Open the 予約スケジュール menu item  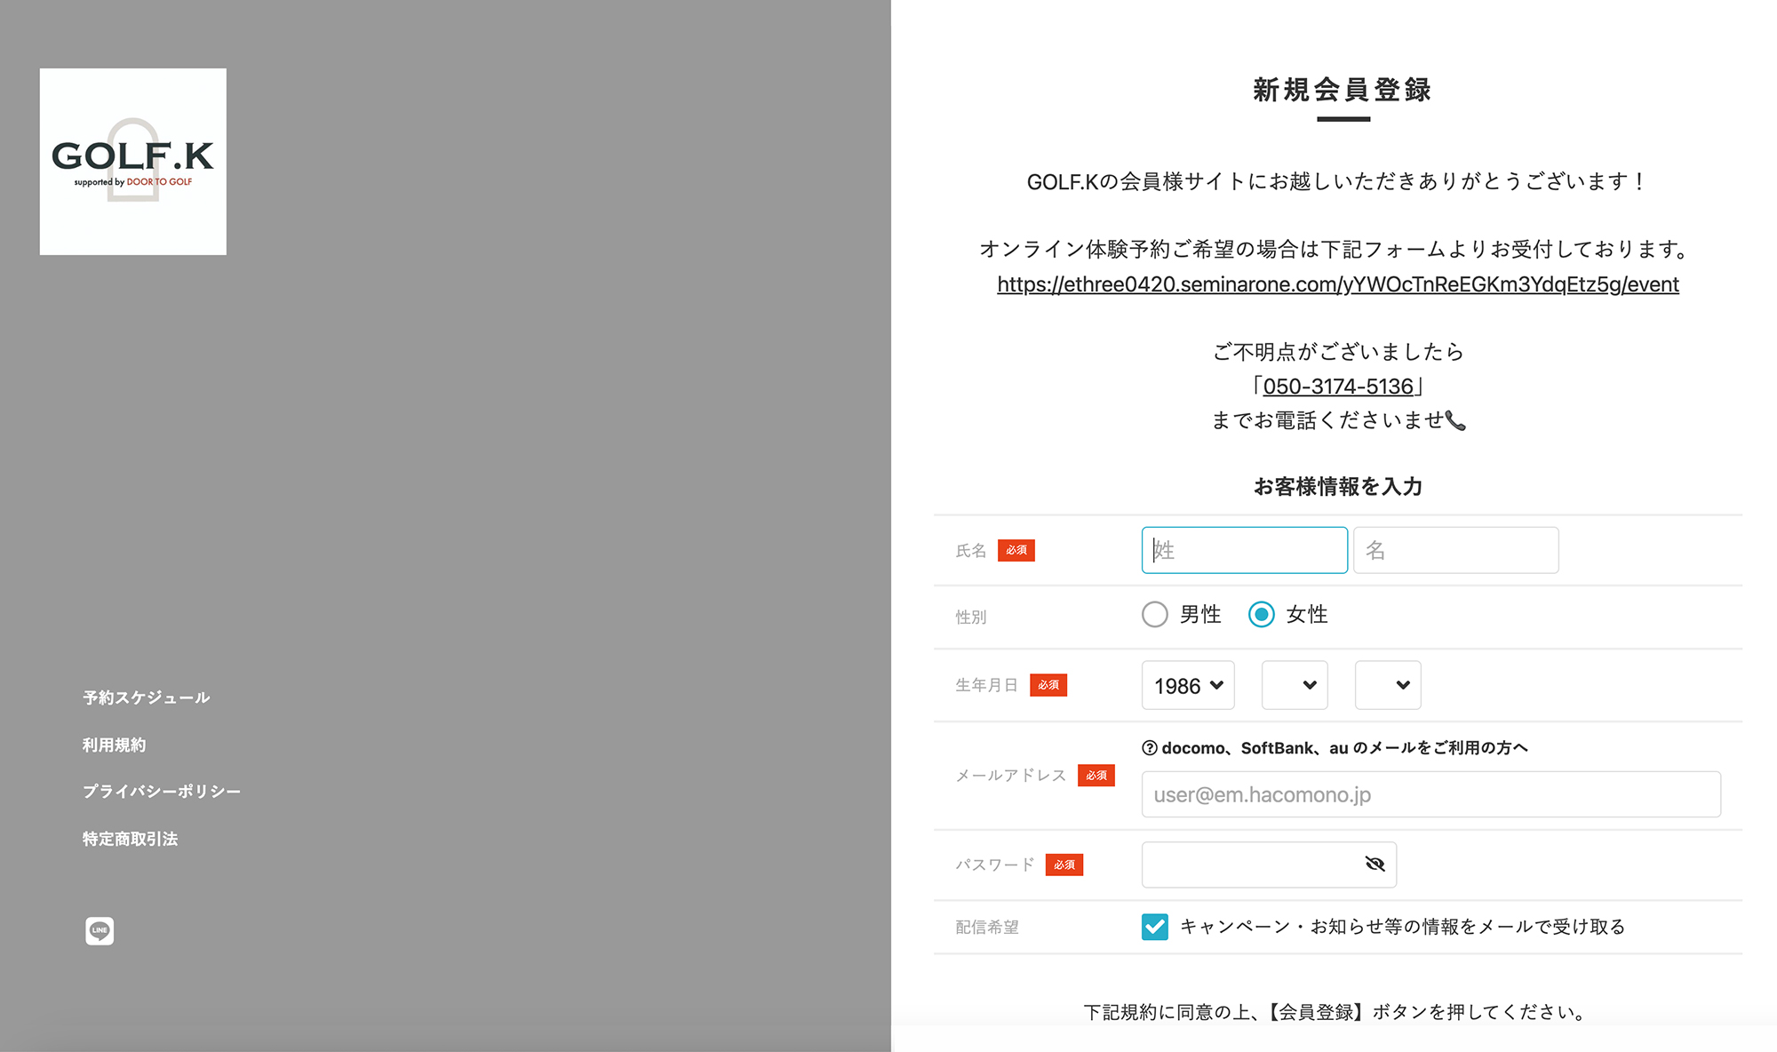point(145,697)
